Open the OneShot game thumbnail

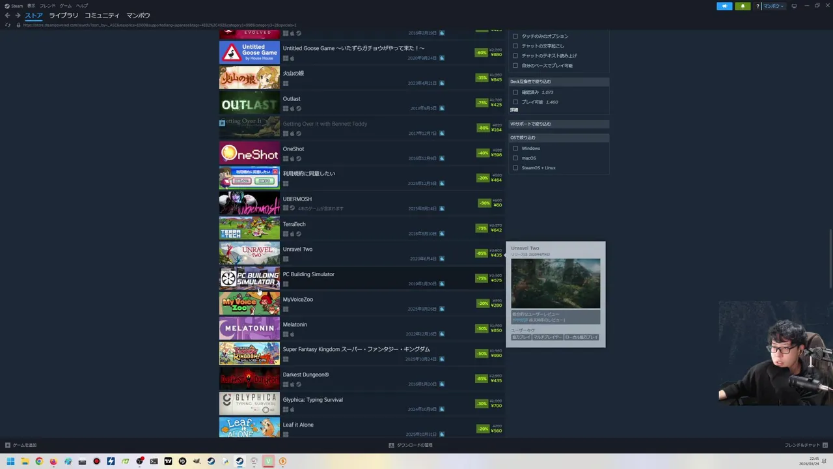tap(249, 152)
